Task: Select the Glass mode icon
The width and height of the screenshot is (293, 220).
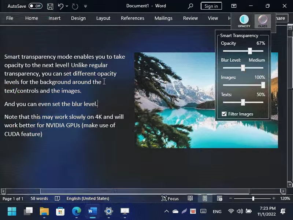Action: click(x=263, y=21)
